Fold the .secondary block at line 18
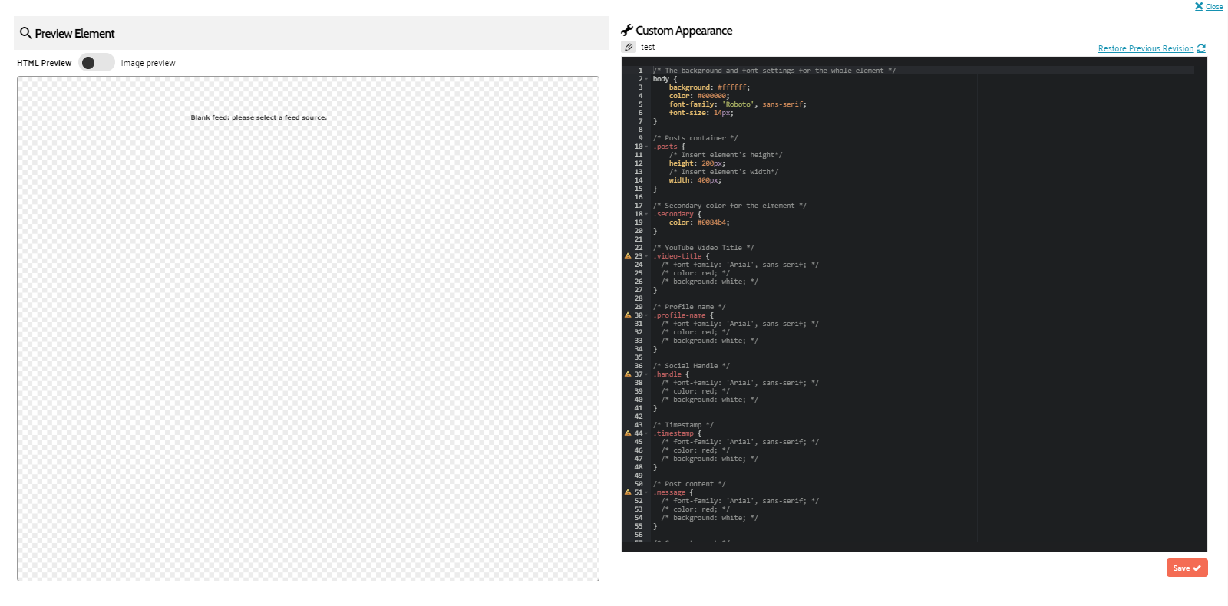Screen dimensions: 1228x606 [x=646, y=214]
